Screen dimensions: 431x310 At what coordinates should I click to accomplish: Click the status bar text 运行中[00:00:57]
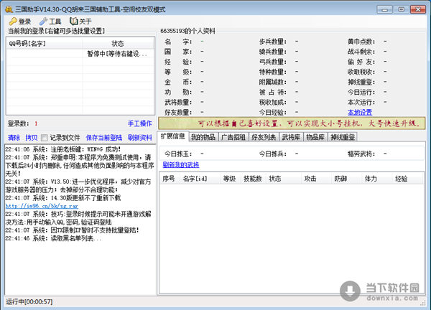(x=29, y=302)
